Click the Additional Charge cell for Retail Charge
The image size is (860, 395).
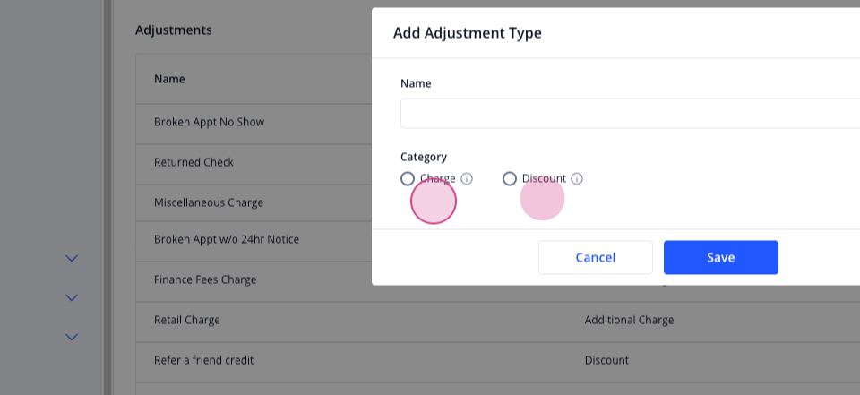[x=629, y=320]
